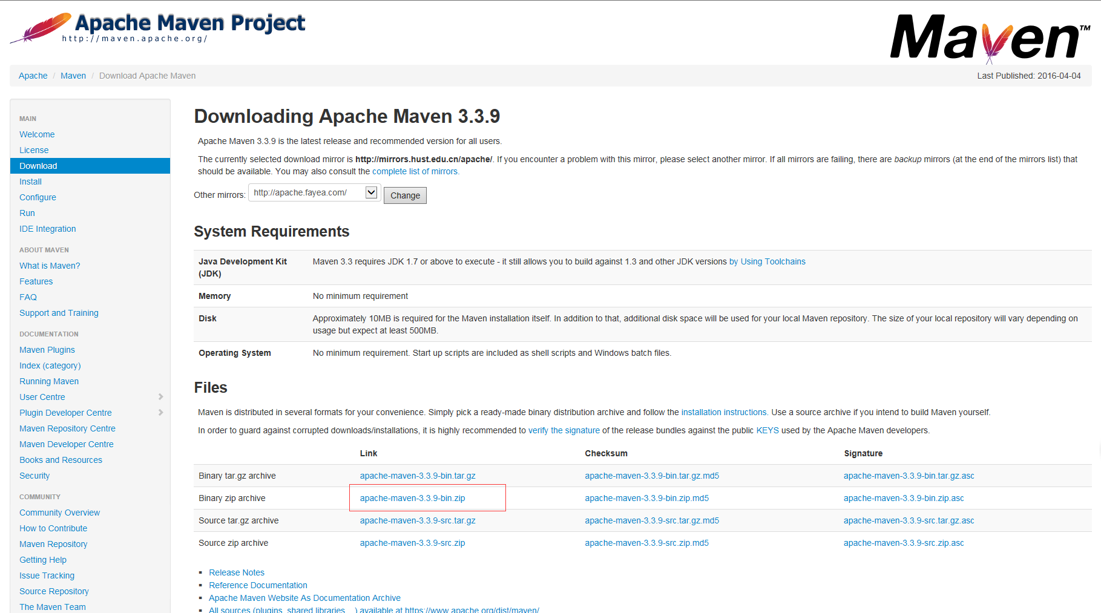The height and width of the screenshot is (613, 1101).
Task: Click the Change mirror button
Action: coord(405,195)
